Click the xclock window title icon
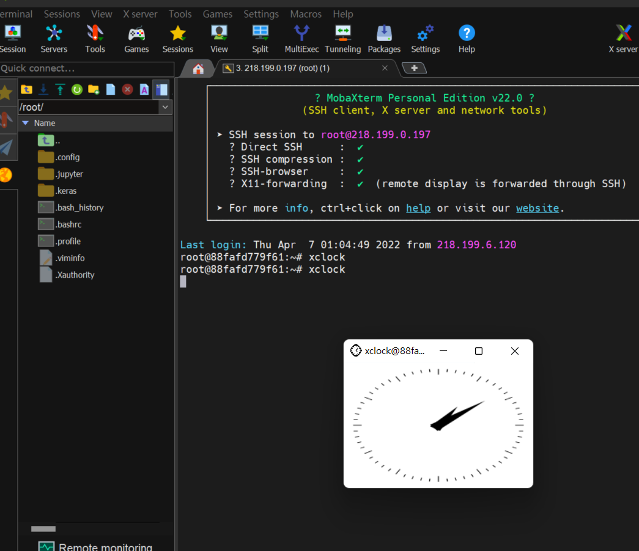639x551 pixels. click(x=356, y=350)
